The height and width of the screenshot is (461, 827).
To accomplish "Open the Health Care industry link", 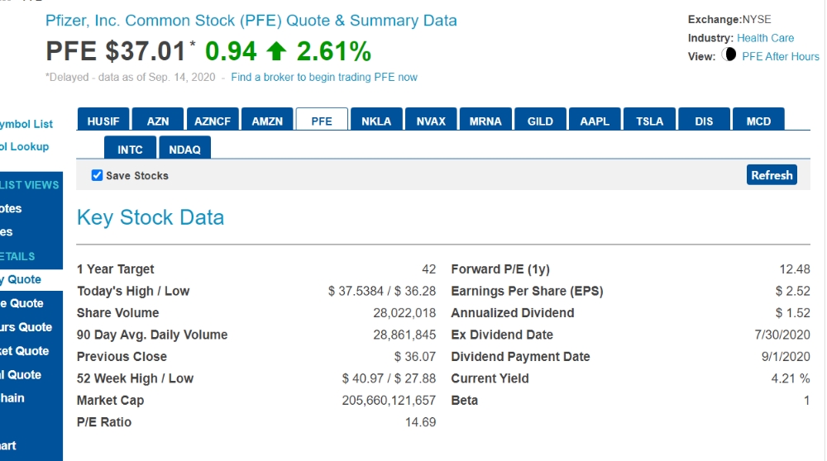I will click(x=765, y=38).
